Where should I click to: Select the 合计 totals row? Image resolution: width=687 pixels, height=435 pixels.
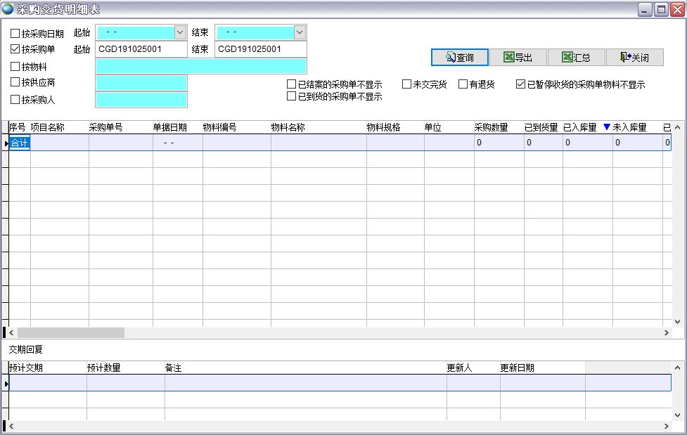[x=20, y=142]
